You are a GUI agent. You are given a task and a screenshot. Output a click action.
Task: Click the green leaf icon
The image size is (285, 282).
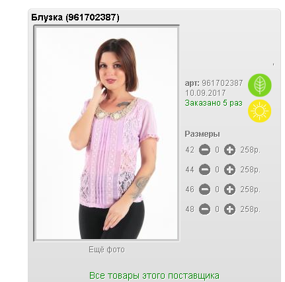pos(260,85)
